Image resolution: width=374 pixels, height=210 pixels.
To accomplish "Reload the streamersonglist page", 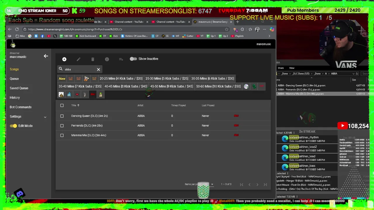I will point(17,29).
